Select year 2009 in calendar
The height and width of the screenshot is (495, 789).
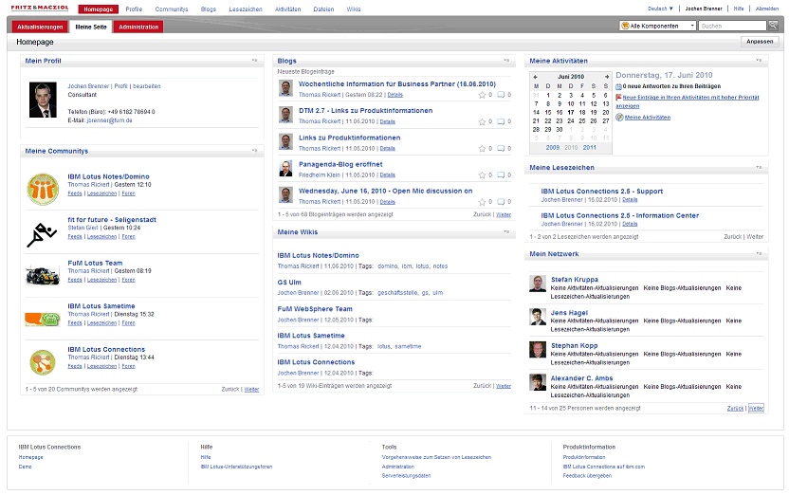tap(553, 147)
